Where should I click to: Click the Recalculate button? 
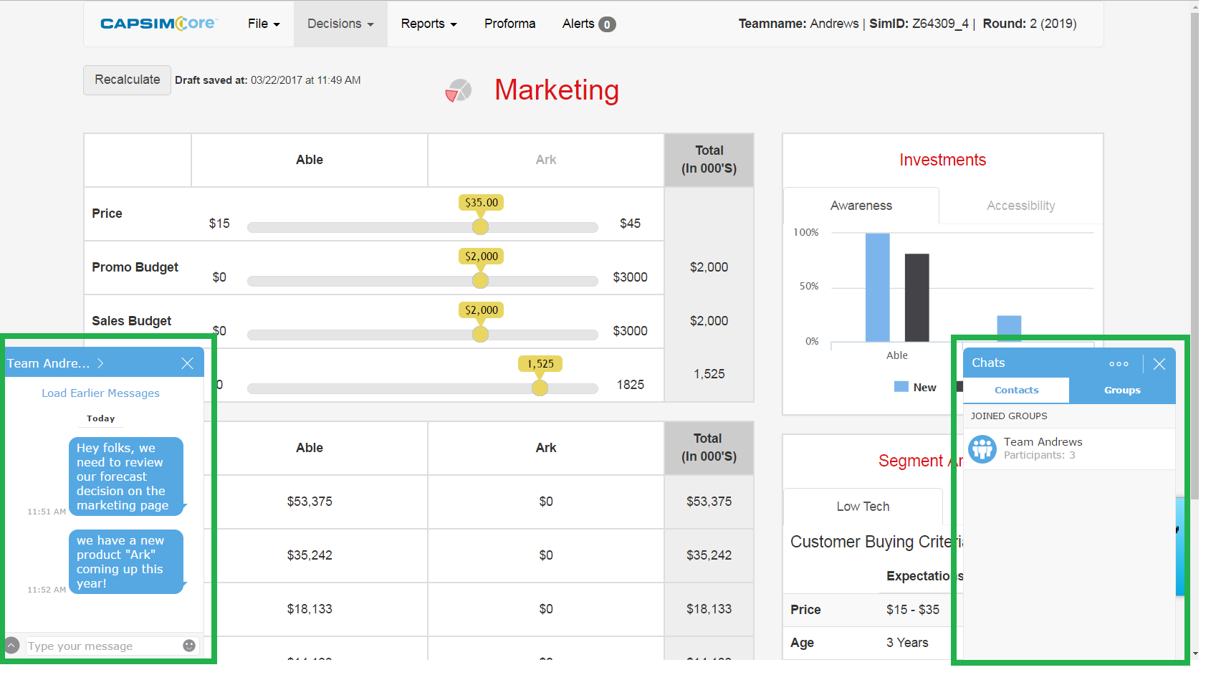point(127,80)
